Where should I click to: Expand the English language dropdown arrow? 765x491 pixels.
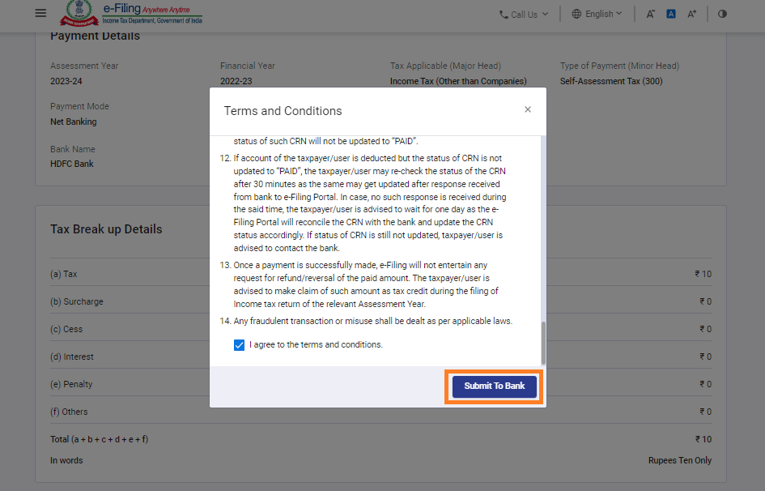click(619, 14)
